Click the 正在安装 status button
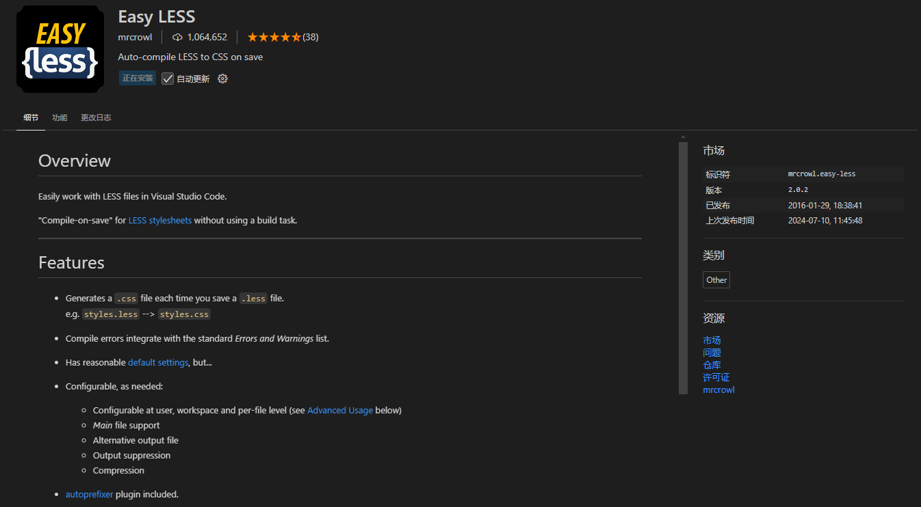 click(138, 78)
